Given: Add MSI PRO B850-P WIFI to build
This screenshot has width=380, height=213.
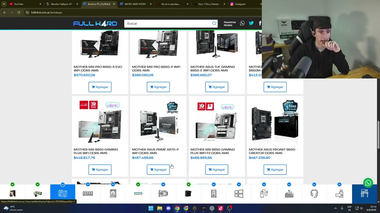Looking at the screenshot, I should (158, 87).
